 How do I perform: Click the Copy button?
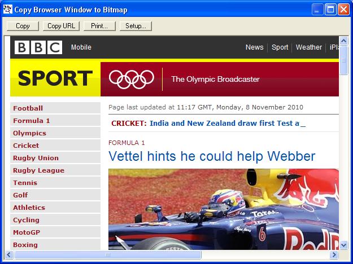pyautogui.click(x=23, y=26)
